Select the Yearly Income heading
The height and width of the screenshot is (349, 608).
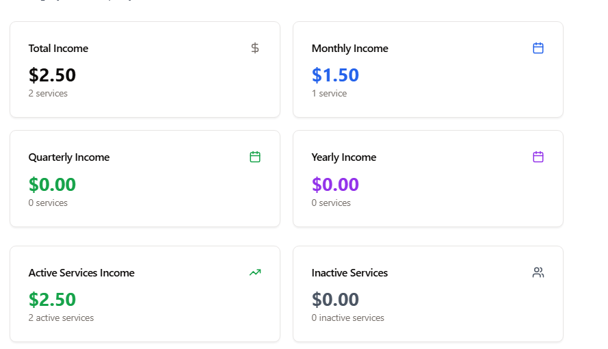pyautogui.click(x=343, y=157)
